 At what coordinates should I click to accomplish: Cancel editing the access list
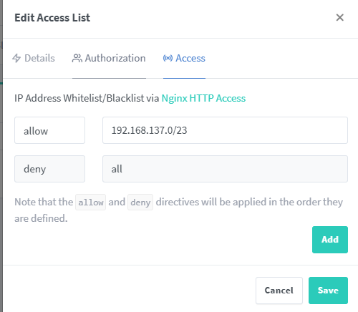279,291
